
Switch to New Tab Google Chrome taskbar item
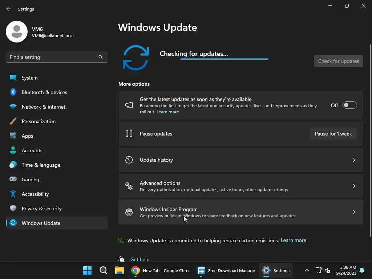click(161, 270)
